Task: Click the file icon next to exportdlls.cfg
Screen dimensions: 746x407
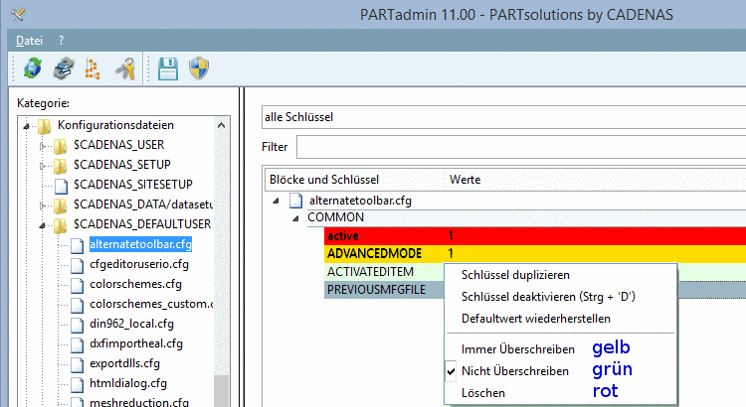Action: click(77, 364)
